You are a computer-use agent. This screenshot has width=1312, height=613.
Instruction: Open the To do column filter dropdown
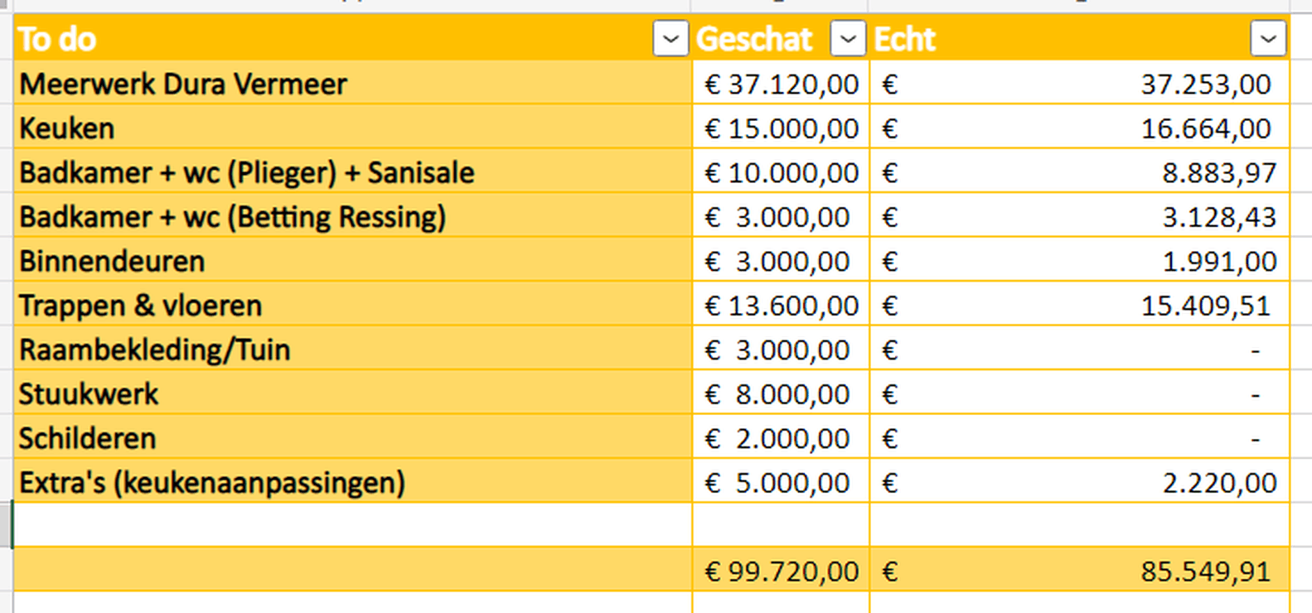(x=671, y=39)
